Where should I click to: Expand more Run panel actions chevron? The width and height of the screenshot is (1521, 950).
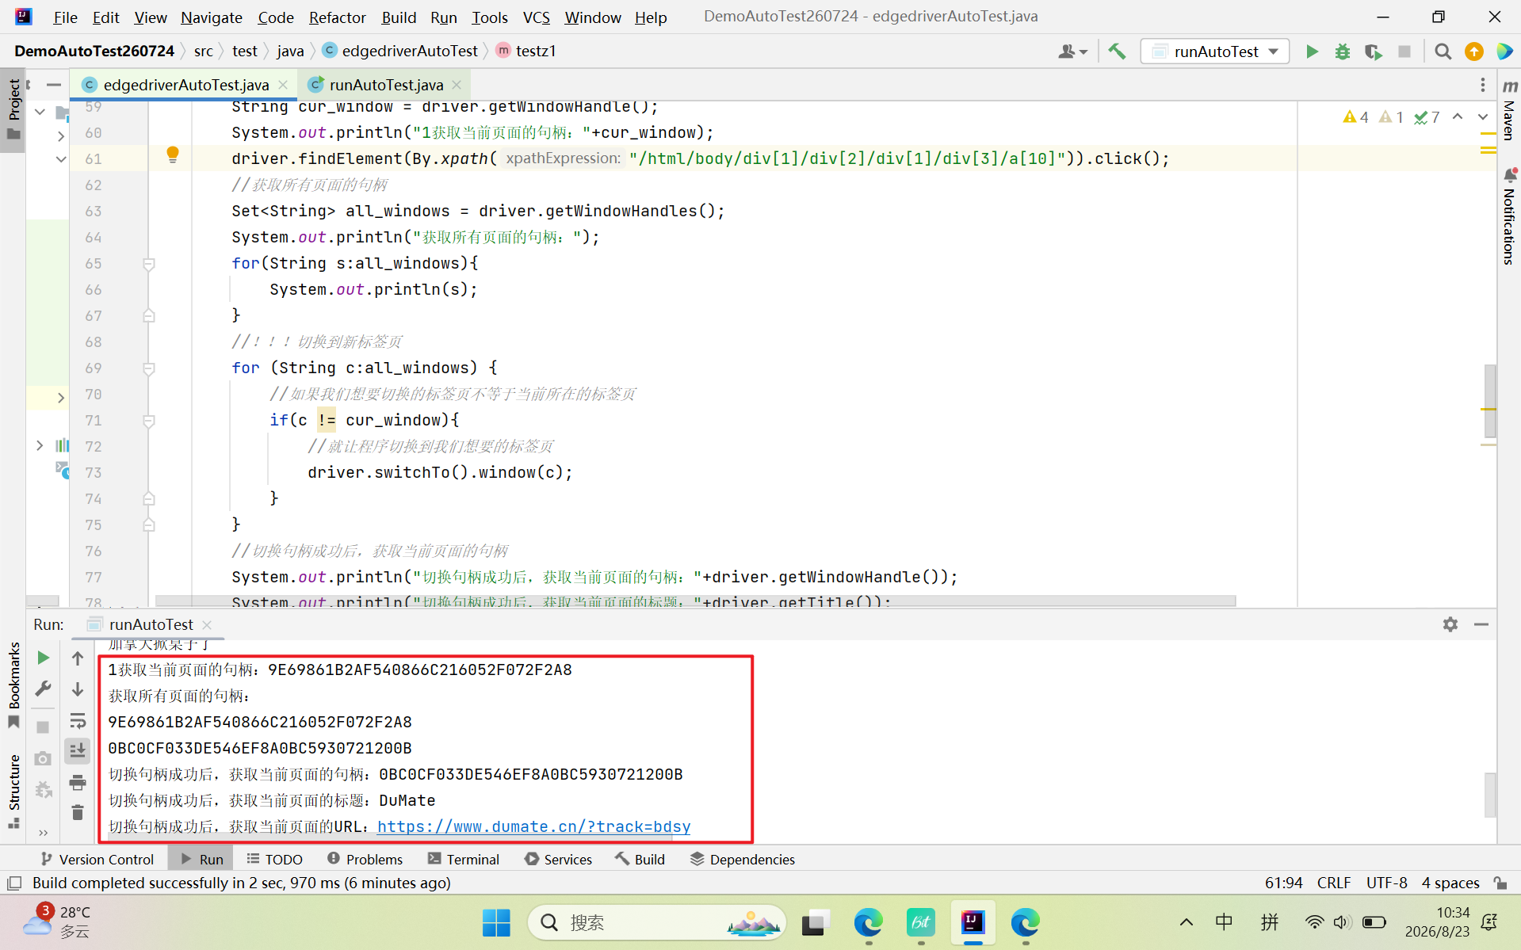click(43, 833)
